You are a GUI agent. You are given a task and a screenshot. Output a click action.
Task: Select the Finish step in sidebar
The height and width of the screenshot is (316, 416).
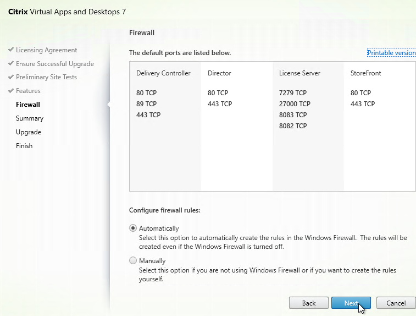pos(24,146)
